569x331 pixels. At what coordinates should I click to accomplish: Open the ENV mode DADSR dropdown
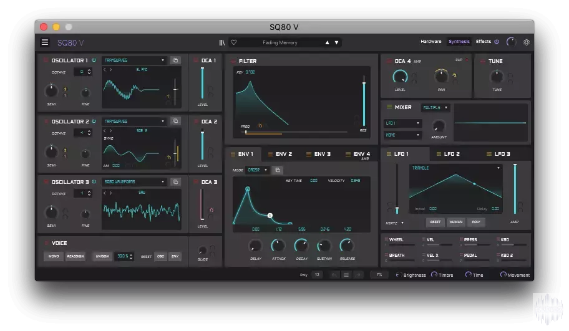(257, 170)
